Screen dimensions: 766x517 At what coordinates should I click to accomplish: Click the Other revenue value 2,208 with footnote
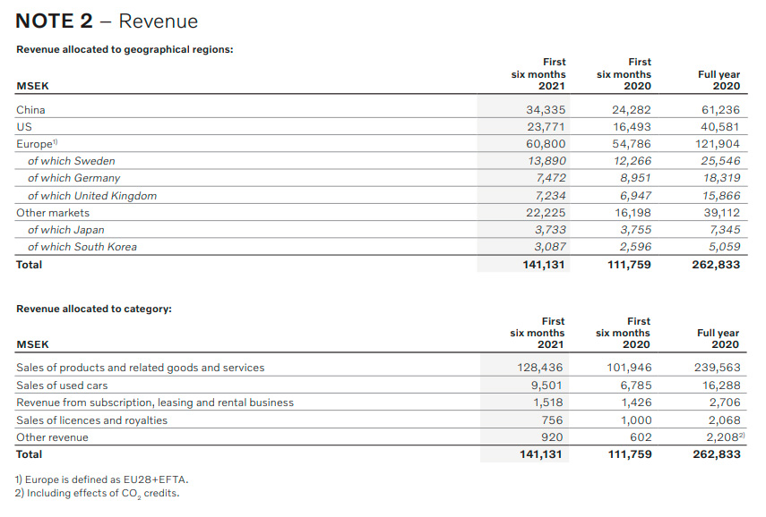point(720,437)
